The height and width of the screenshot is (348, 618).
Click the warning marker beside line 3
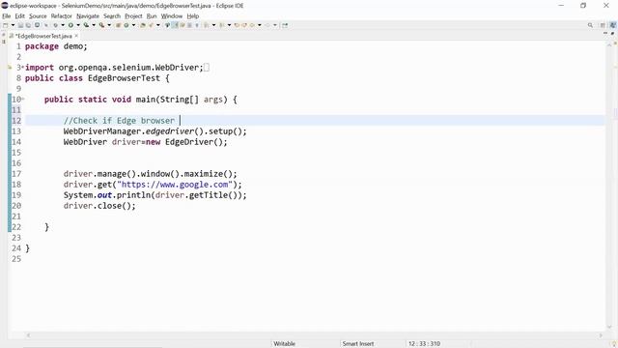point(11,68)
